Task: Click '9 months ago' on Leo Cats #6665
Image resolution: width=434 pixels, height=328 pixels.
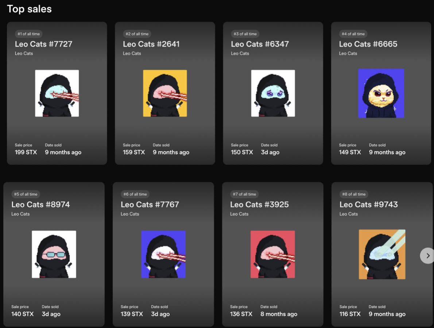Action: [x=387, y=152]
